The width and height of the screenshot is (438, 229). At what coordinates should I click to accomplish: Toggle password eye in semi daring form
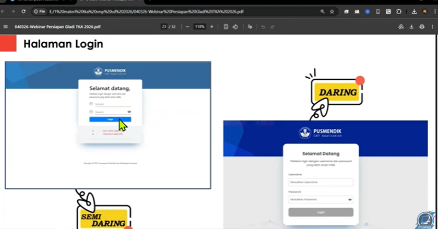coord(129,112)
